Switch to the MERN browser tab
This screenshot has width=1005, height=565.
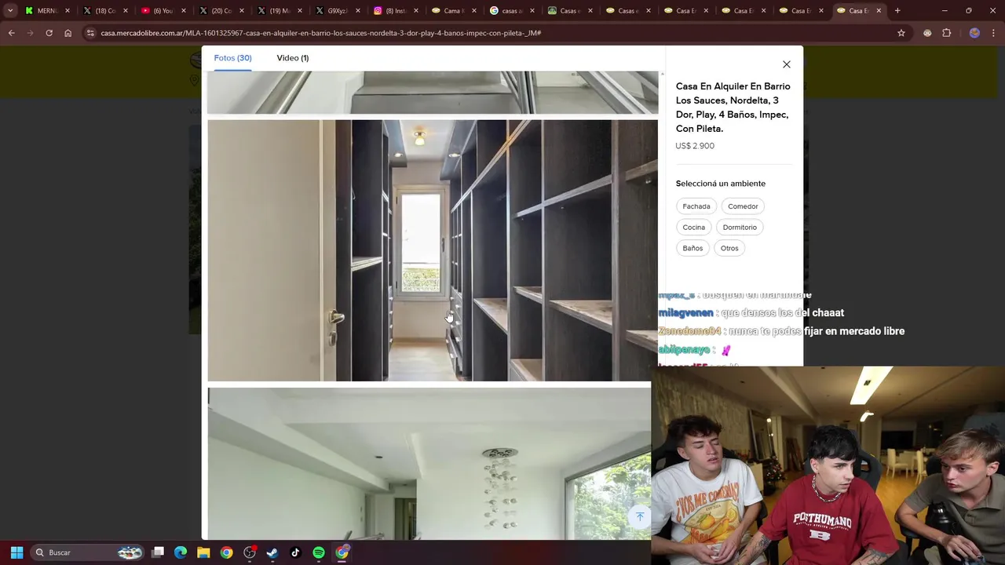pyautogui.click(x=47, y=11)
